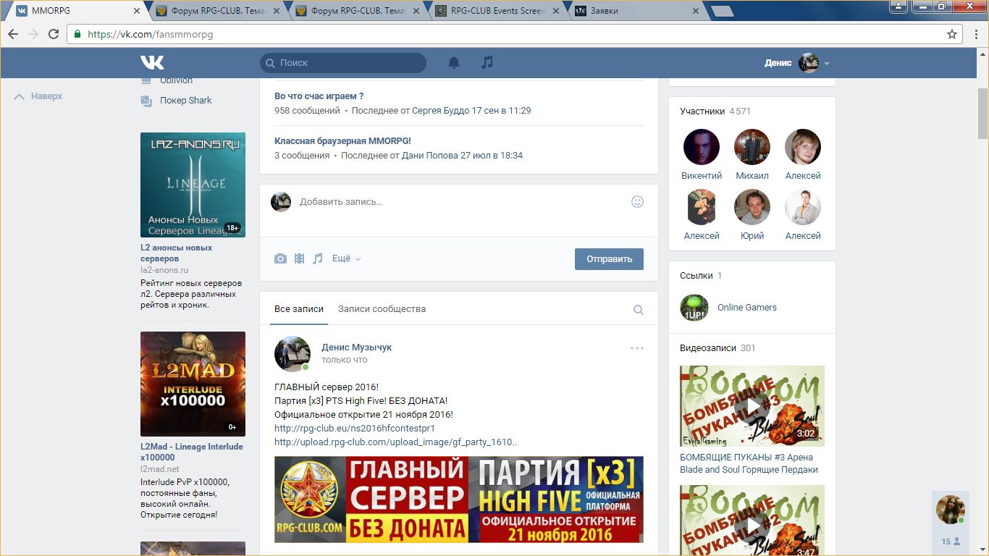Click the Отправить button
Screen dimensions: 989x556
tap(609, 259)
